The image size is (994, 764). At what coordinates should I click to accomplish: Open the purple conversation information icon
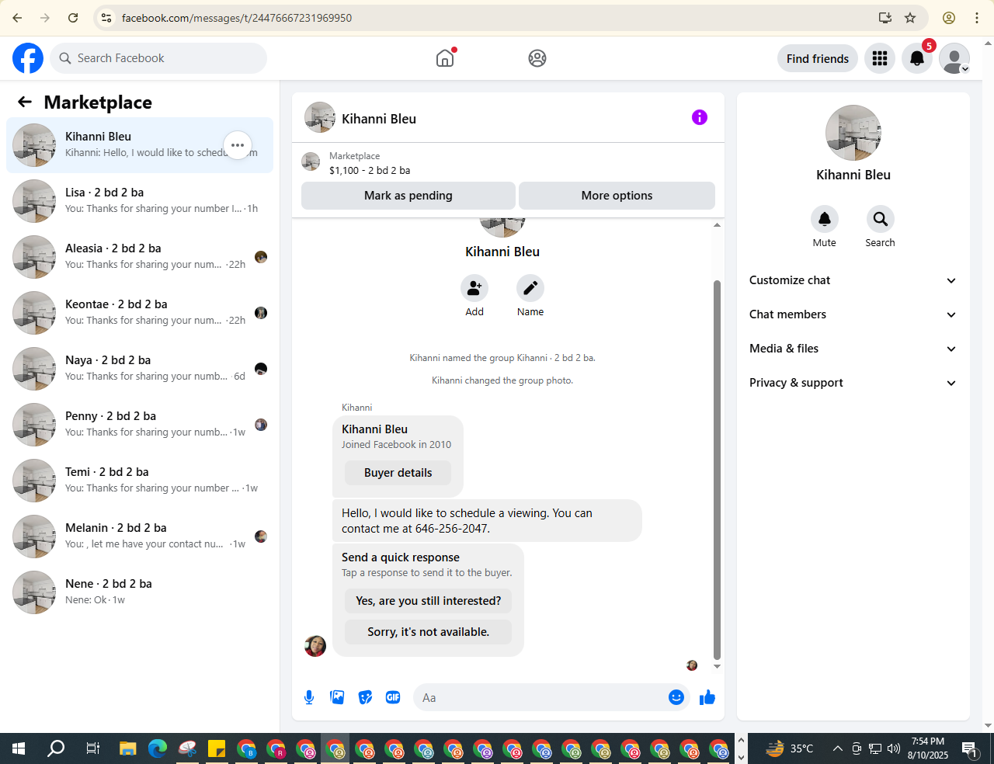pos(700,117)
